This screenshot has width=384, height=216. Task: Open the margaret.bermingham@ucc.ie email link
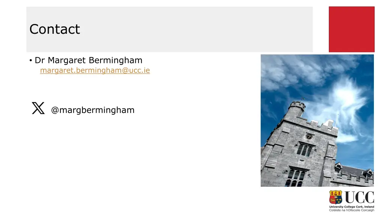[x=95, y=70]
